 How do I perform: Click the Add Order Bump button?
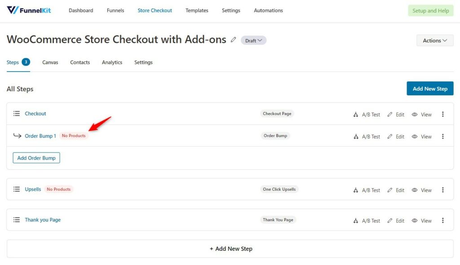click(36, 158)
